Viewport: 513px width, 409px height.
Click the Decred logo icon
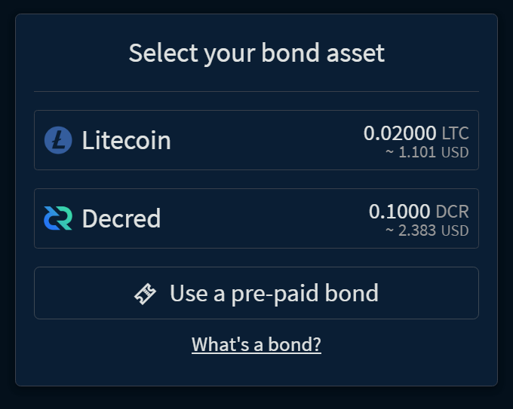58,218
